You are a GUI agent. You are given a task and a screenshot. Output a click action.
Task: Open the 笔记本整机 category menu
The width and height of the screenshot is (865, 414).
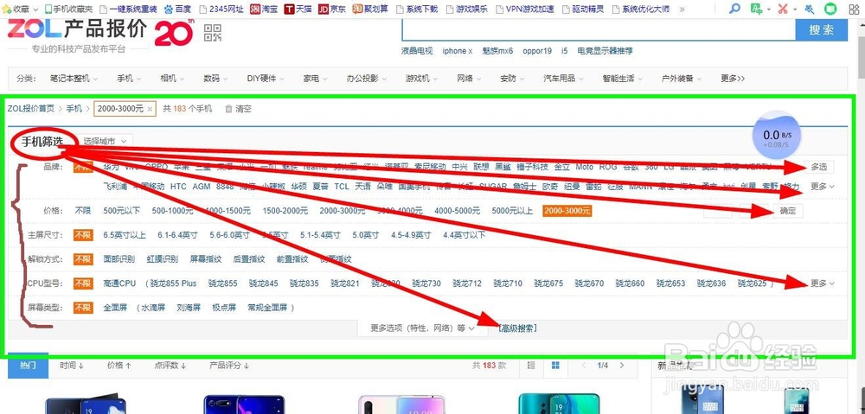click(74, 79)
